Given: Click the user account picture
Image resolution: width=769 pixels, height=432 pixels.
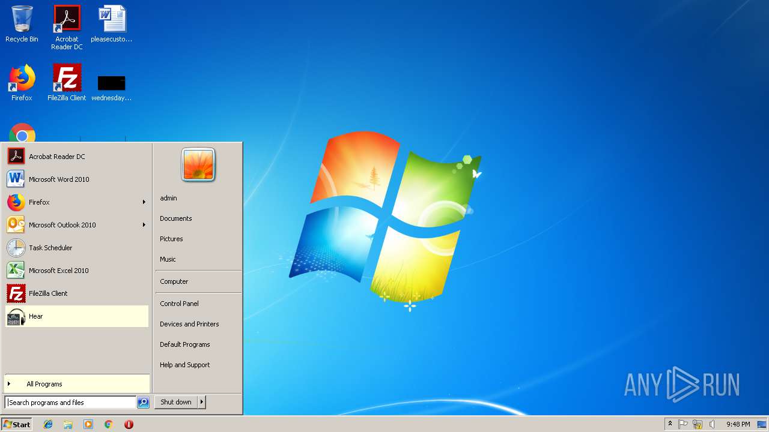Looking at the screenshot, I should pos(198,164).
